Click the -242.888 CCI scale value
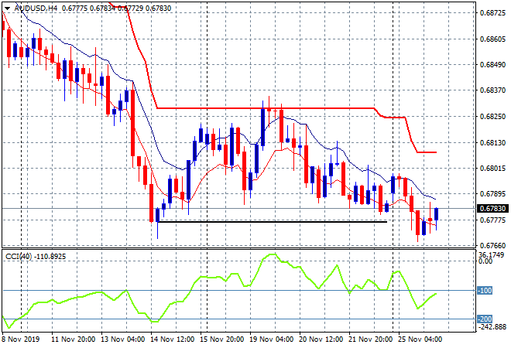This screenshot has height=348, width=511. pyautogui.click(x=492, y=326)
